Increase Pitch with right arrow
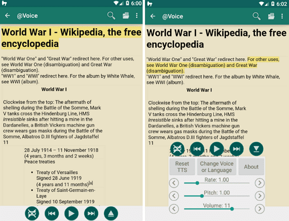Viewport: 289px width, 221px height. tap(260, 196)
